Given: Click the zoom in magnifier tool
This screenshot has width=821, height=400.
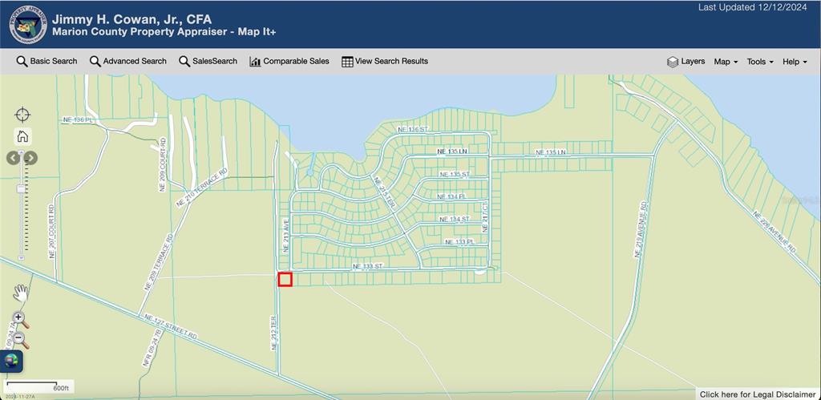Looking at the screenshot, I should (21, 320).
